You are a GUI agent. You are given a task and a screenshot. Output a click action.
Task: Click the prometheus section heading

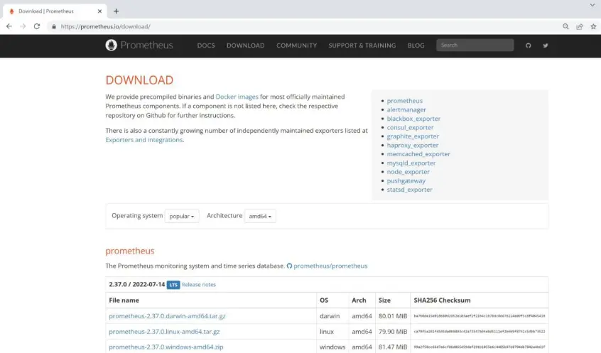coord(130,251)
